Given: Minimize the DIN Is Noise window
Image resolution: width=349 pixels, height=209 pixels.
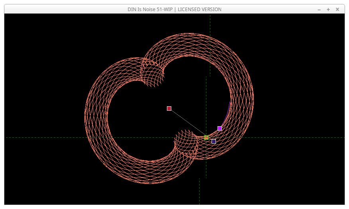Looking at the screenshot, I should click(x=319, y=10).
